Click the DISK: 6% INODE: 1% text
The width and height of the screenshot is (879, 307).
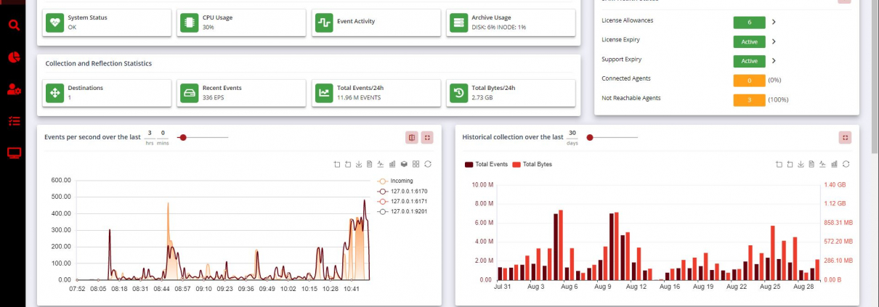498,27
